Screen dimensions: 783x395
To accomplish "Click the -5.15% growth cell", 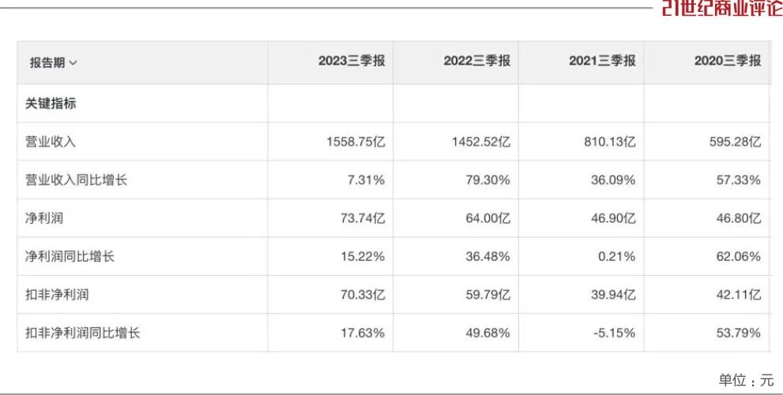I will tap(614, 333).
